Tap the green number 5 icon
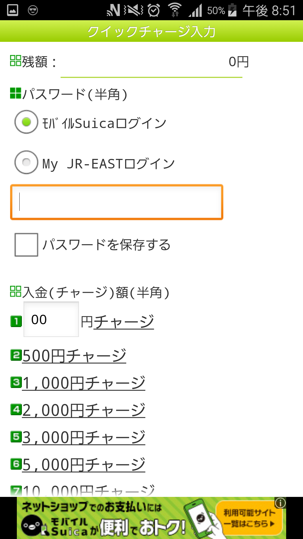This screenshot has width=303, height=539. pos(16,437)
